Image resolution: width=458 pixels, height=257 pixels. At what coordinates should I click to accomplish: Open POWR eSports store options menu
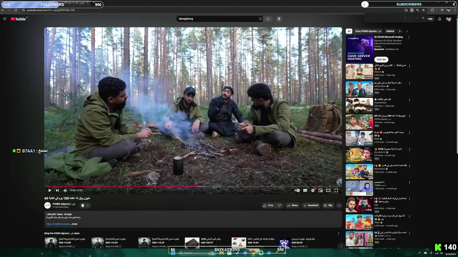click(338, 233)
